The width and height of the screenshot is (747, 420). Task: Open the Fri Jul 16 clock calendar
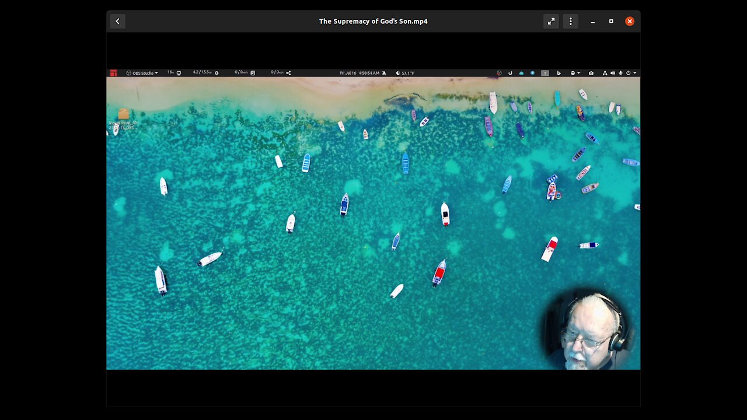(x=359, y=73)
